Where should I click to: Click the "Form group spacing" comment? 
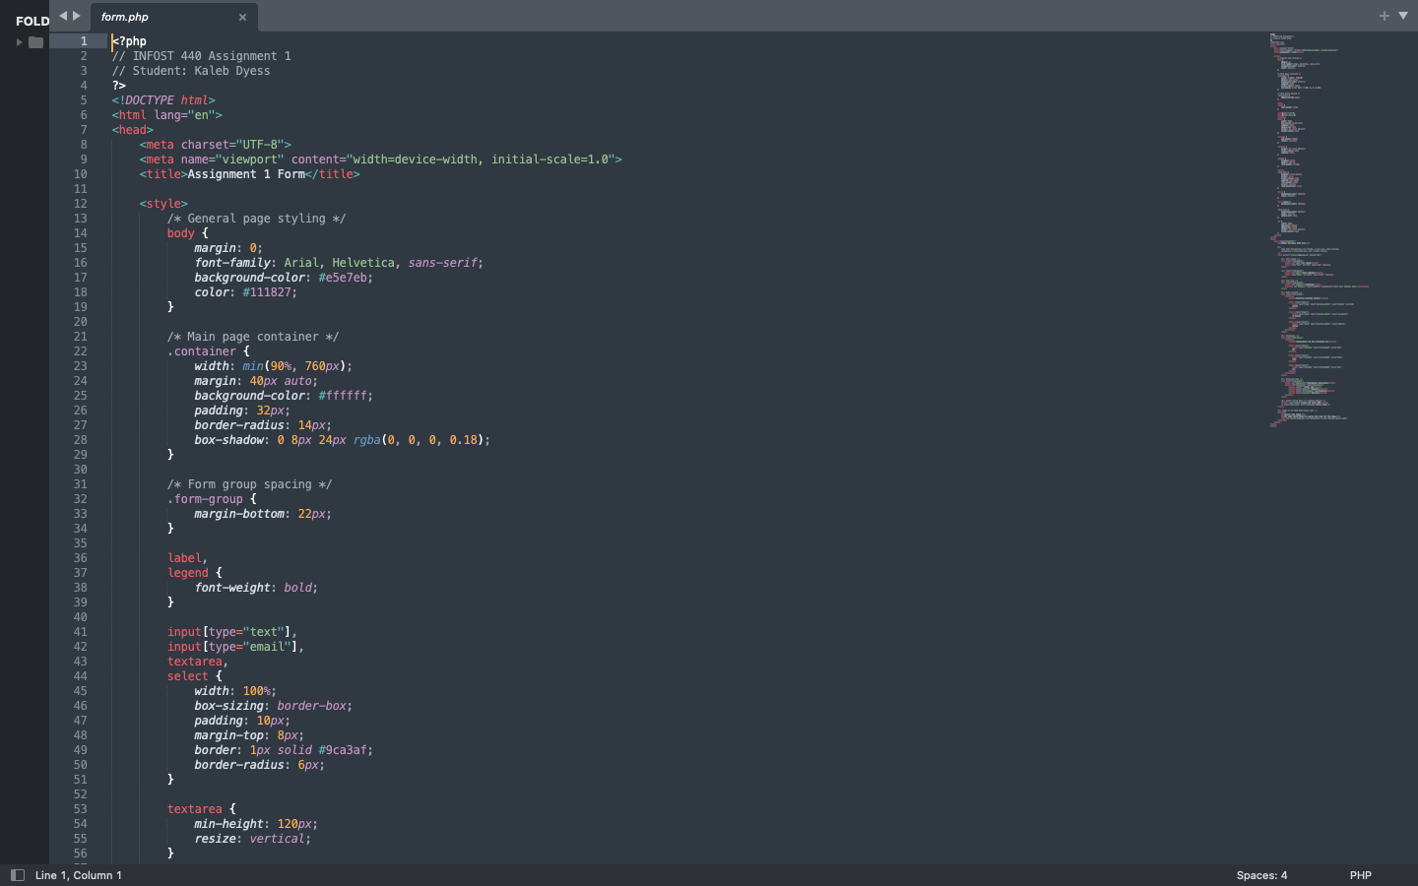point(250,484)
